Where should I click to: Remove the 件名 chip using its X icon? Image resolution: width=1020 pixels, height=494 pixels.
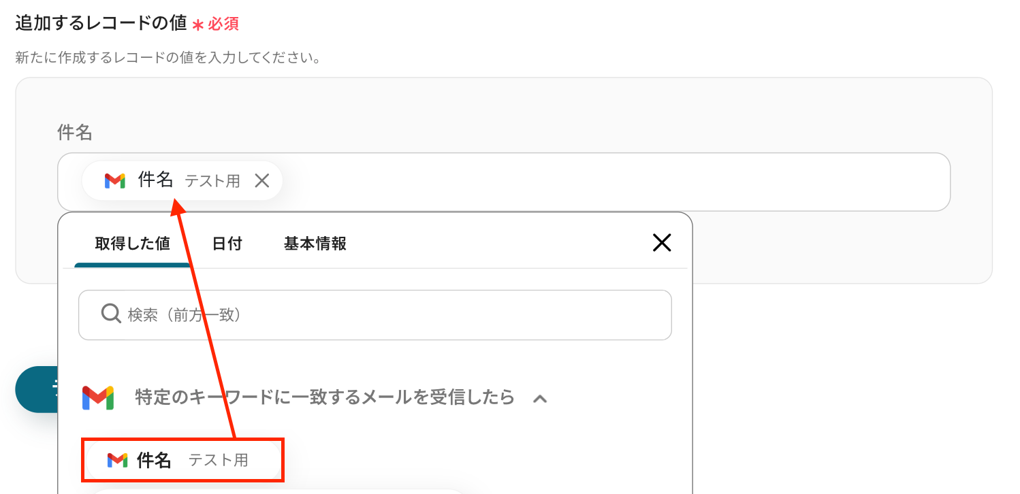[262, 180]
